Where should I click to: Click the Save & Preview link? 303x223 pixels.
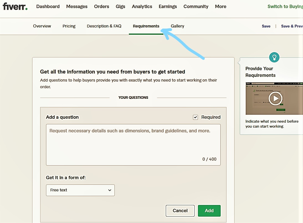(x=292, y=26)
